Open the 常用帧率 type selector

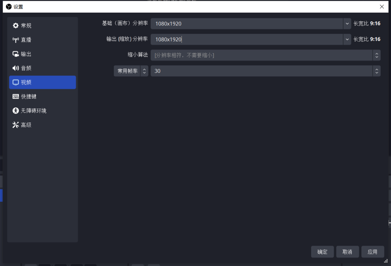point(131,71)
